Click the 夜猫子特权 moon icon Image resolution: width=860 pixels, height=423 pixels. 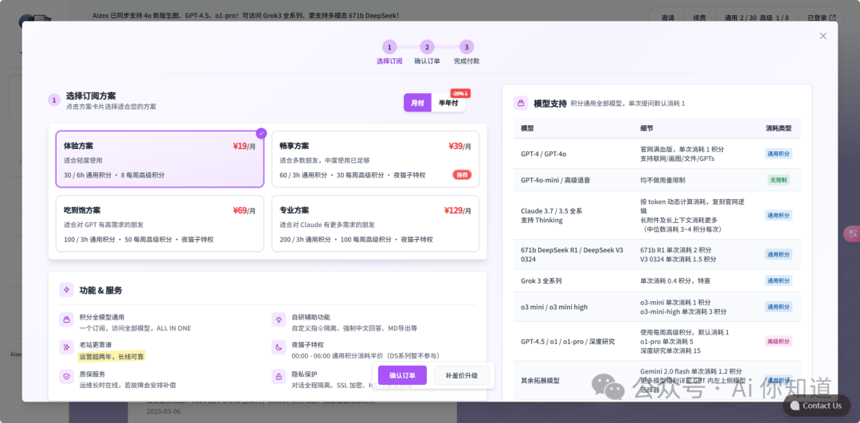(279, 347)
